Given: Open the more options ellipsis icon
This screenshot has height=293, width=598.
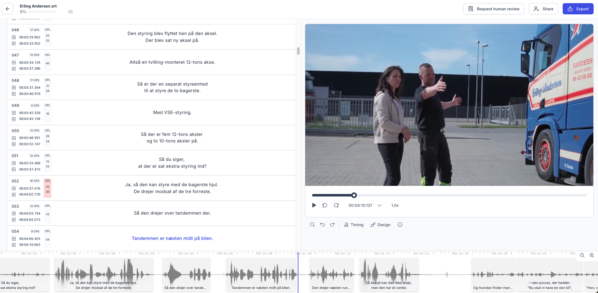Looking at the screenshot, I should tap(400, 225).
